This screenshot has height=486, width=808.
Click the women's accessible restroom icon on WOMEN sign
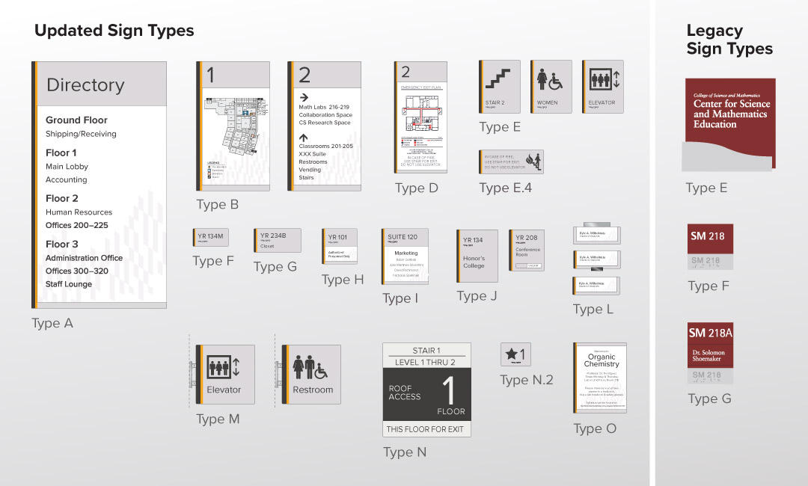click(550, 80)
